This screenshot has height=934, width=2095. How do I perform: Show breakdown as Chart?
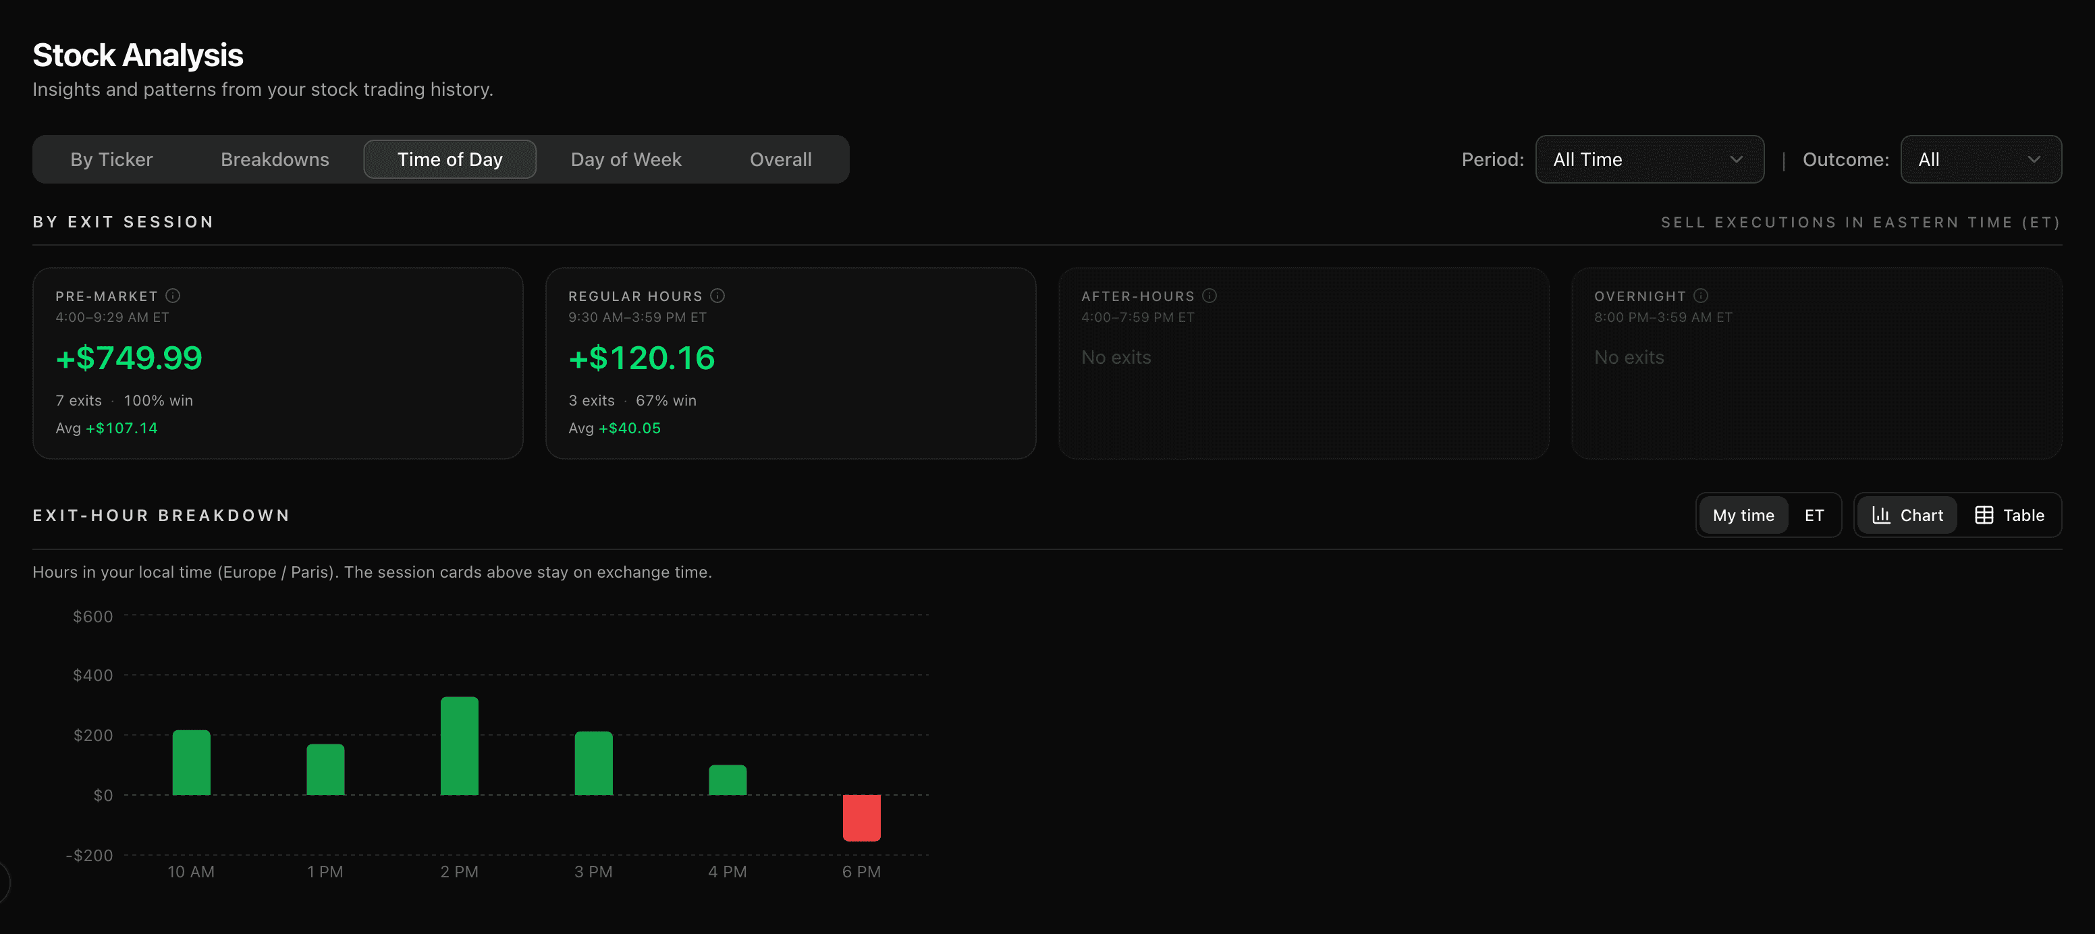[x=1907, y=516]
